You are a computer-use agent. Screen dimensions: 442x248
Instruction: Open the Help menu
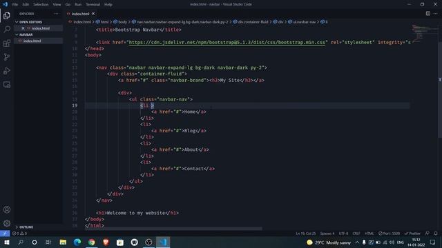pos(108,5)
